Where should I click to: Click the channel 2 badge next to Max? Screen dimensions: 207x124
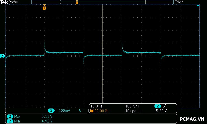[x=10, y=117]
